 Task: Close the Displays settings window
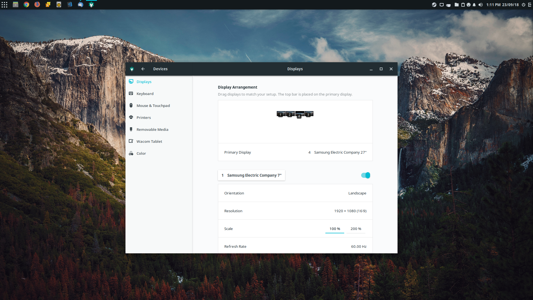[391, 69]
